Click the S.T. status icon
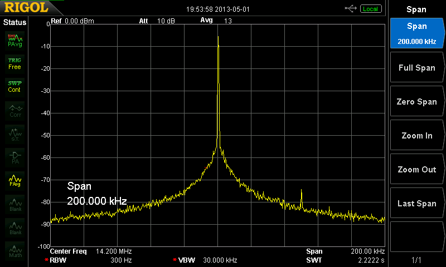This screenshot has height=267, width=446. coord(14,133)
